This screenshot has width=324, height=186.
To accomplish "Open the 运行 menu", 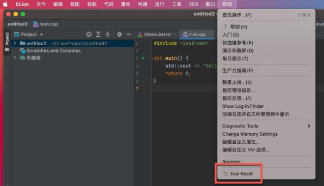I will 160,5.
